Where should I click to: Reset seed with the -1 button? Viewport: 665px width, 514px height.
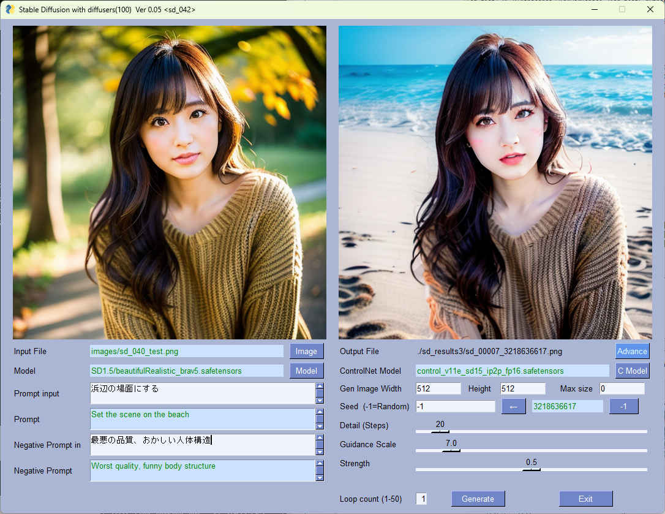click(x=623, y=406)
